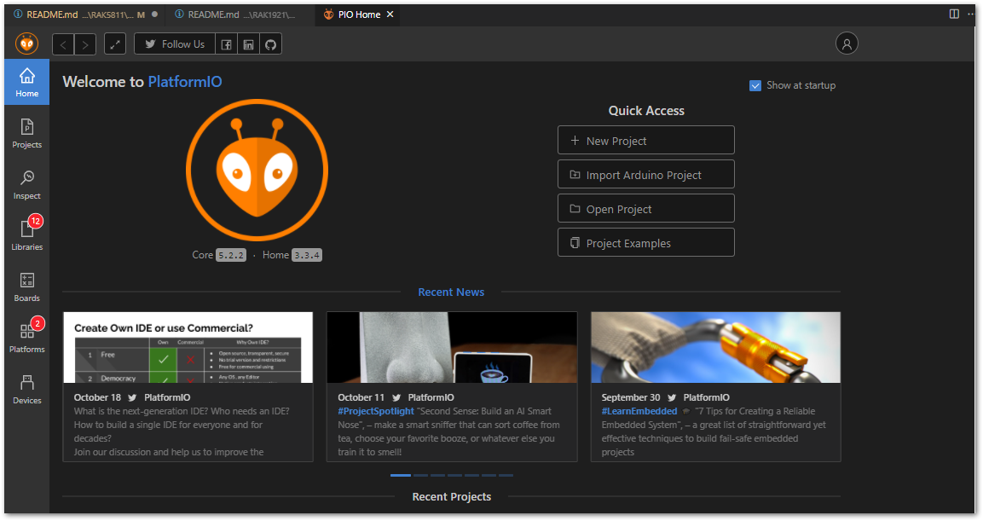Open the Facebook page icon

[x=226, y=44]
